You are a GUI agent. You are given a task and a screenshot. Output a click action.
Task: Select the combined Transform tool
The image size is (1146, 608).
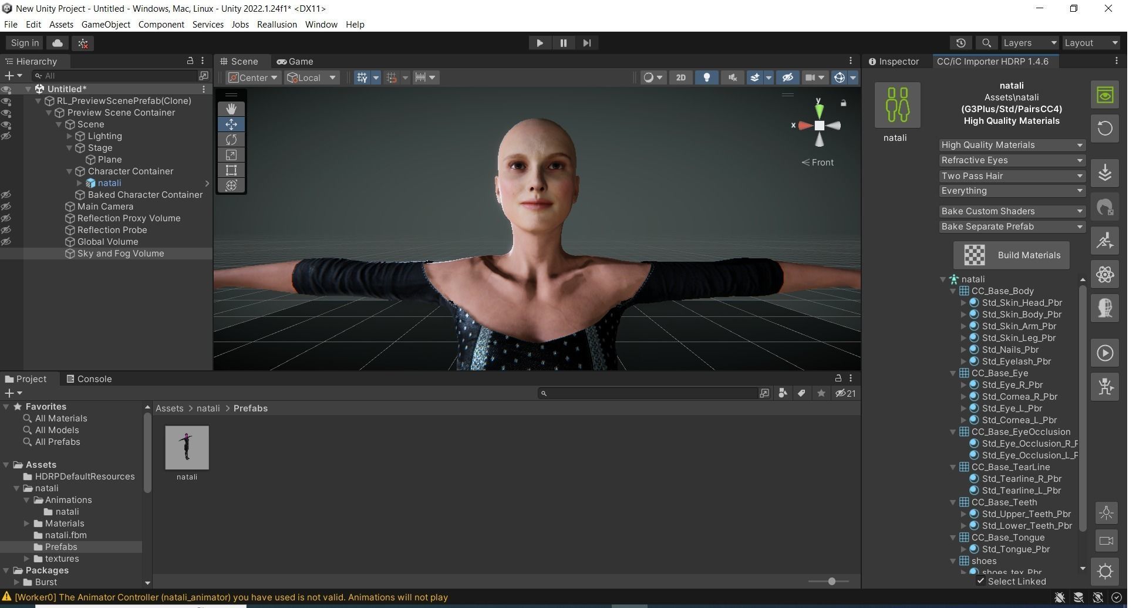coord(231,185)
